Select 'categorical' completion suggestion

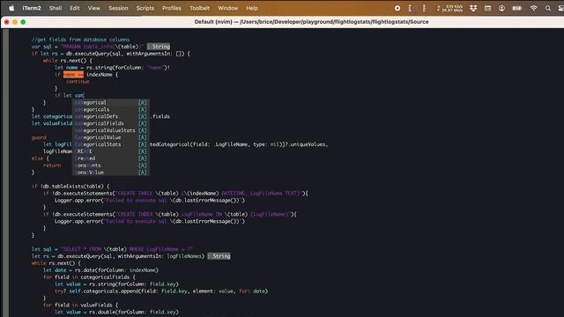coord(111,102)
